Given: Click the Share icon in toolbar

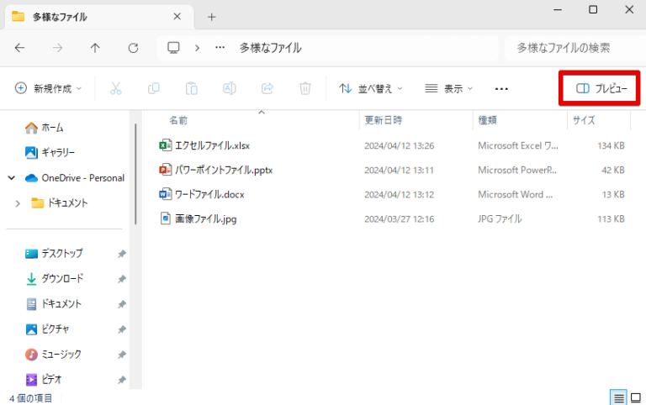Looking at the screenshot, I should pos(267,88).
